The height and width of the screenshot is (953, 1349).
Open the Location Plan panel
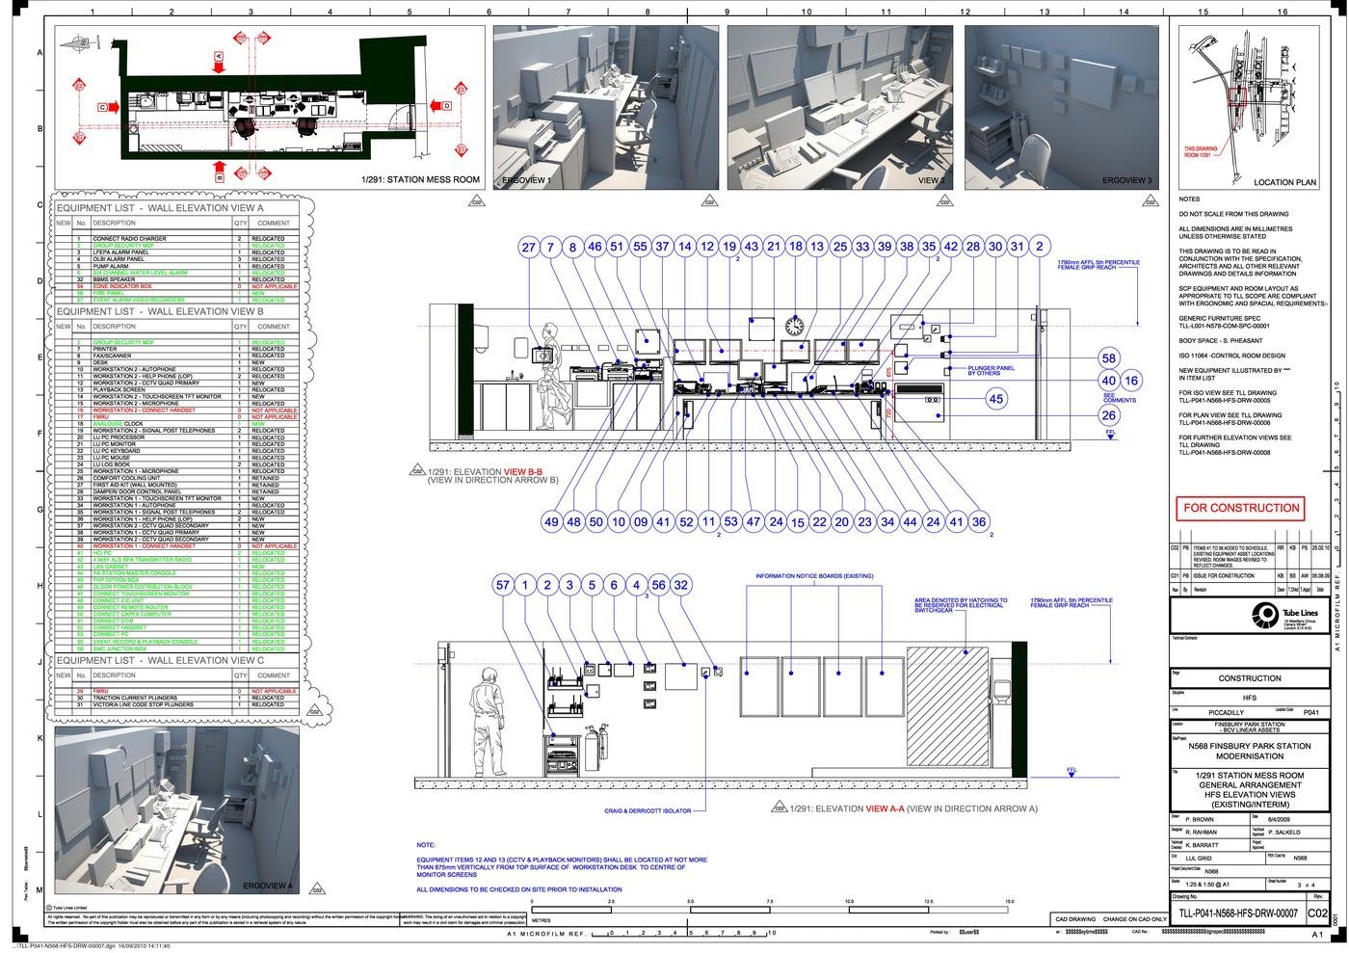click(x=1248, y=106)
